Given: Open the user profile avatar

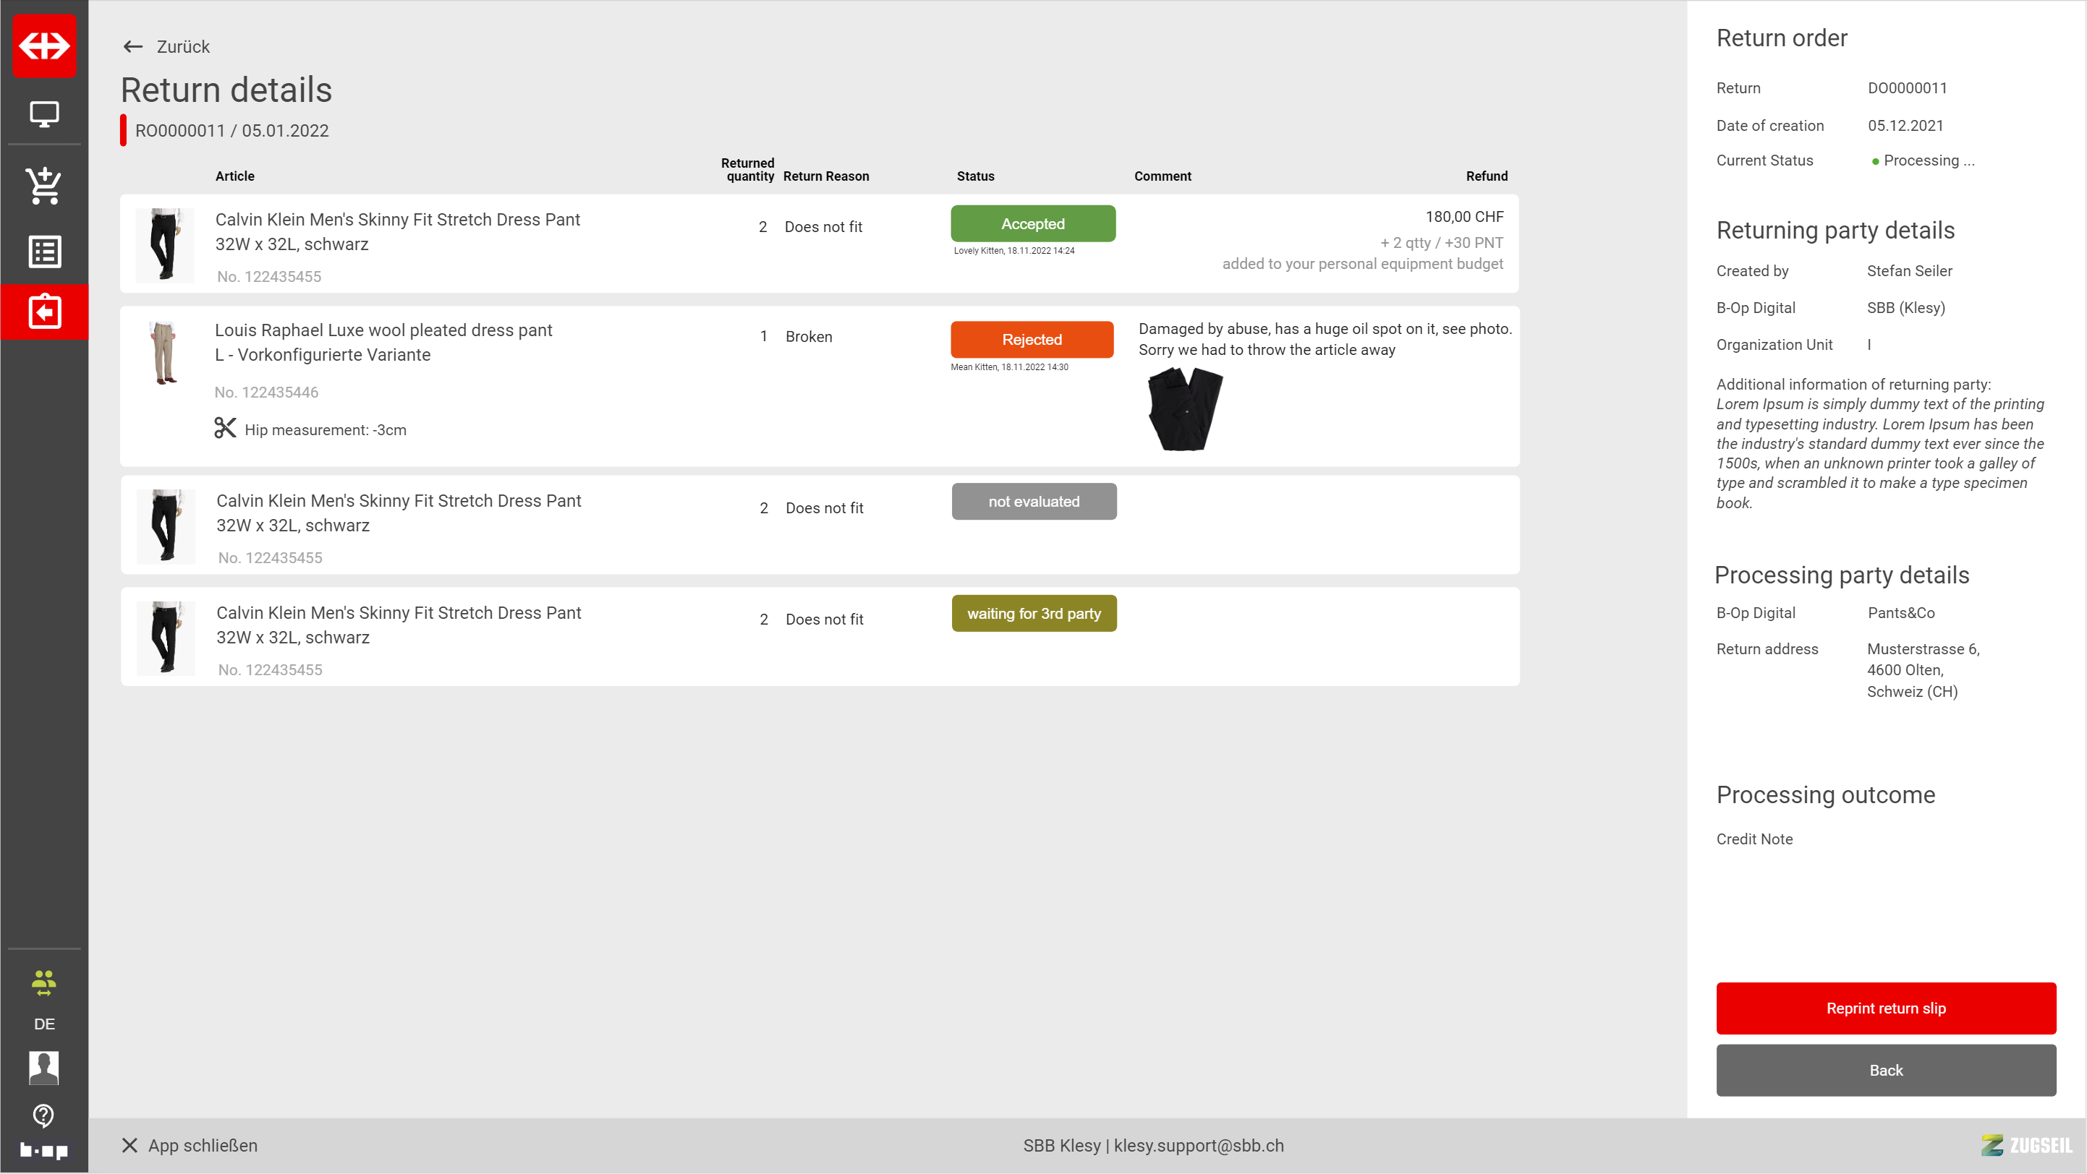Looking at the screenshot, I should click(45, 1067).
